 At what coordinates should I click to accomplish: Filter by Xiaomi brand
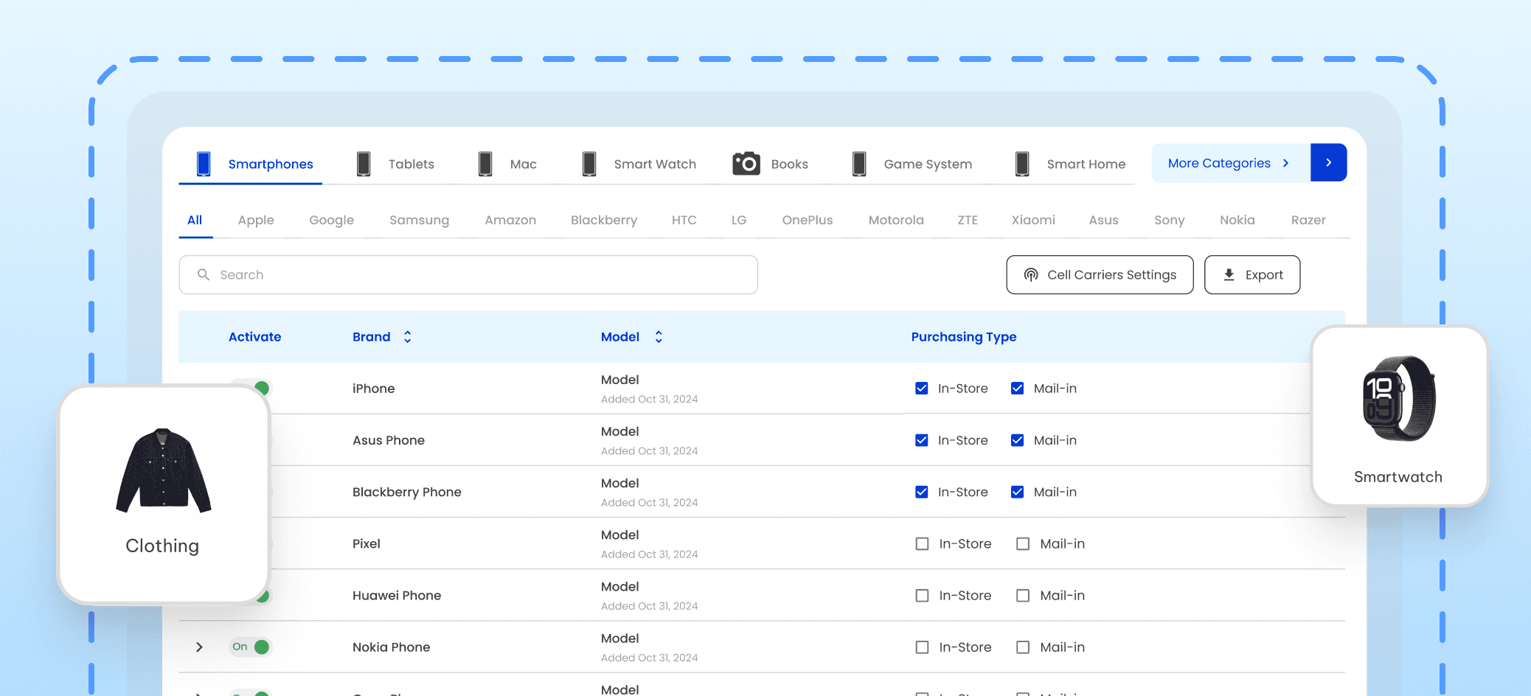click(x=1033, y=220)
